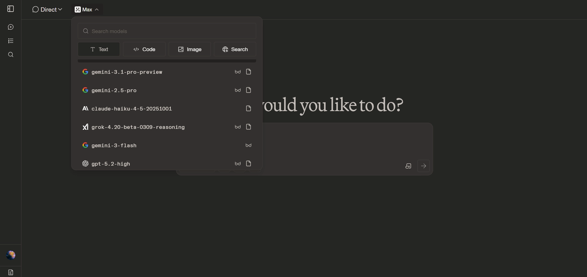Click the file icon for grok-4.20-beta-0309-reasoning
587x277 pixels.
(249, 127)
